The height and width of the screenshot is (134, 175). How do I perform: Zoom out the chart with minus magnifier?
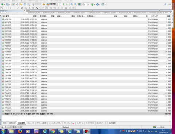[x=75, y=4]
